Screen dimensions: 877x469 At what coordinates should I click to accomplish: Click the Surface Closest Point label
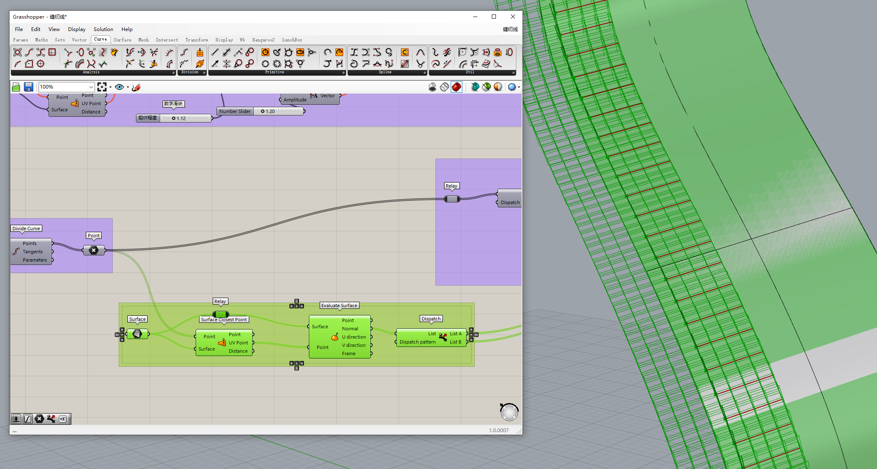pyautogui.click(x=224, y=320)
